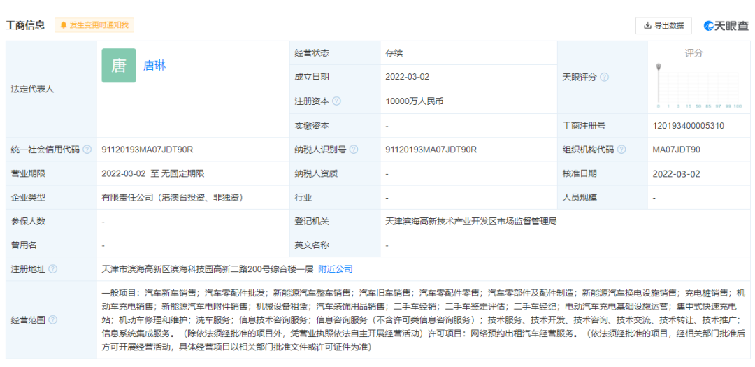
Task: Open legal representative 唐琳 profile link
Action: (154, 66)
